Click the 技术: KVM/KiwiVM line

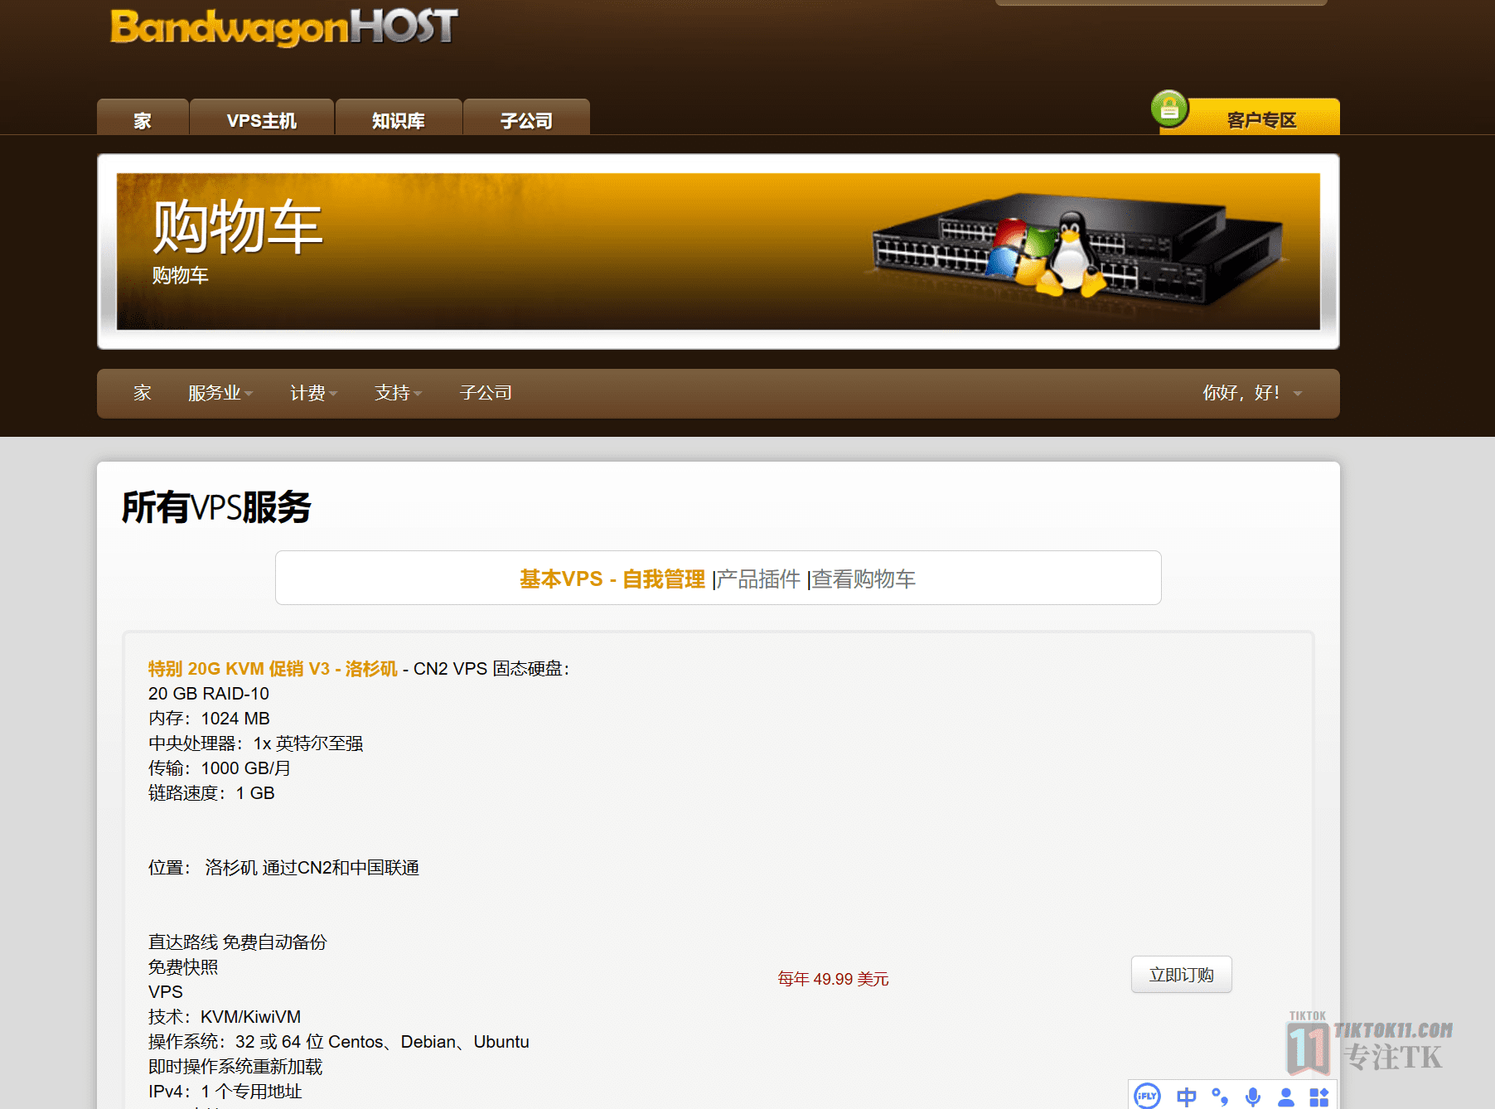tap(225, 1016)
